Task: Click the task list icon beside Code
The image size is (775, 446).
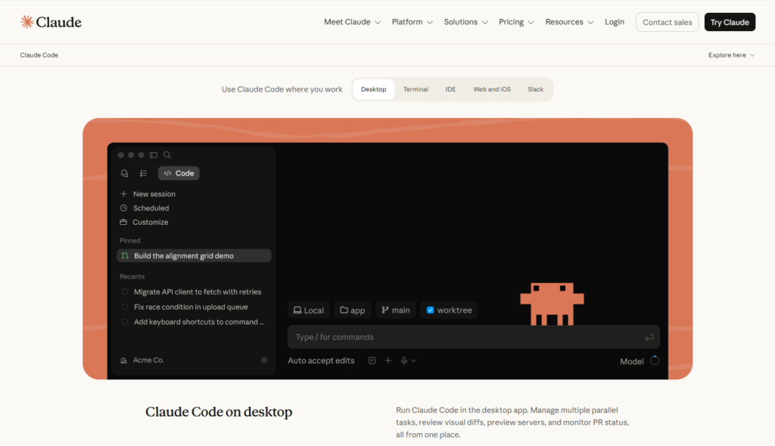Action: pyautogui.click(x=143, y=173)
